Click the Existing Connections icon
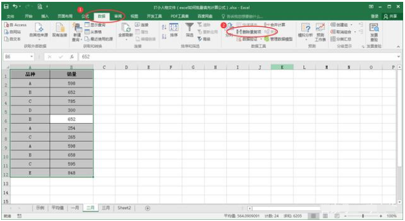The image size is (405, 221). tap(59, 28)
